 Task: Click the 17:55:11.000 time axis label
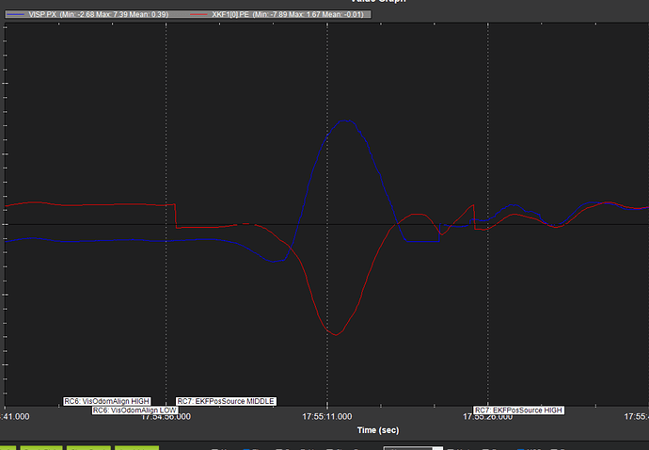[x=326, y=414]
